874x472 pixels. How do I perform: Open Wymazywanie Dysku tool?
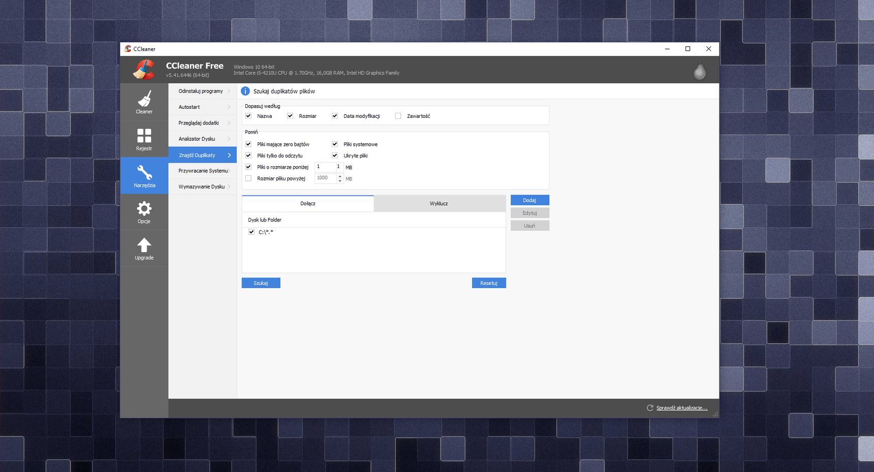tap(203, 186)
